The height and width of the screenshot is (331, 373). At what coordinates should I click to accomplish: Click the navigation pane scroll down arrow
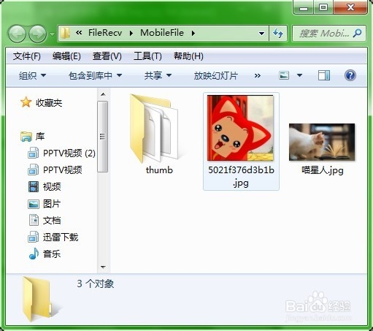(103, 267)
